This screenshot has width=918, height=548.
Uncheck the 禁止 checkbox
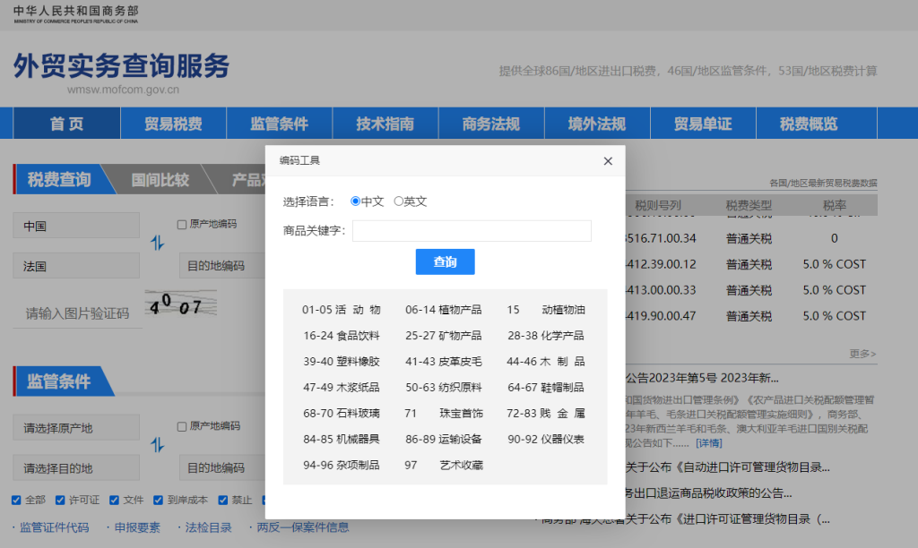222,500
